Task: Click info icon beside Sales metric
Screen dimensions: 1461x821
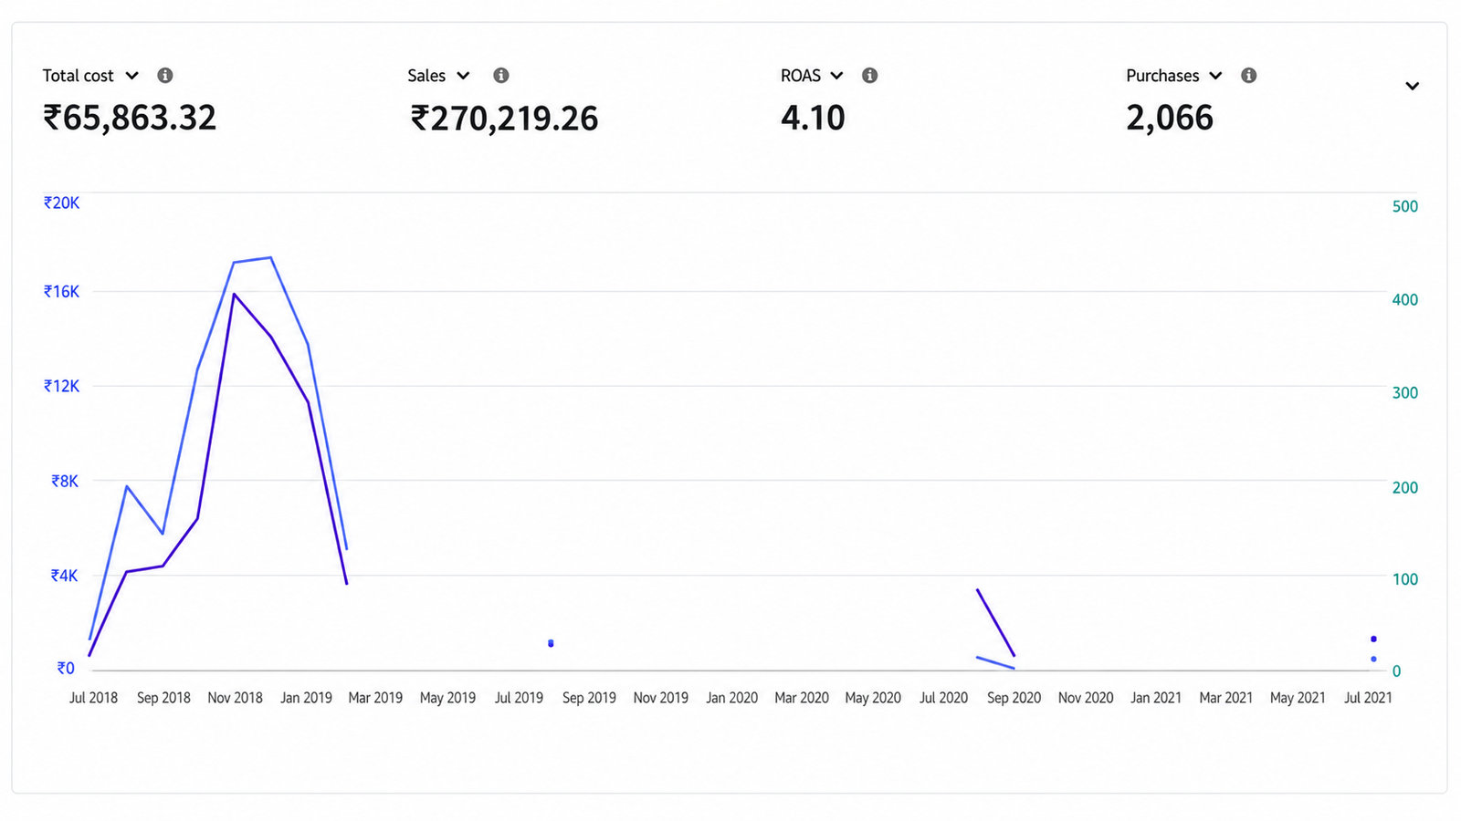Action: pos(501,76)
